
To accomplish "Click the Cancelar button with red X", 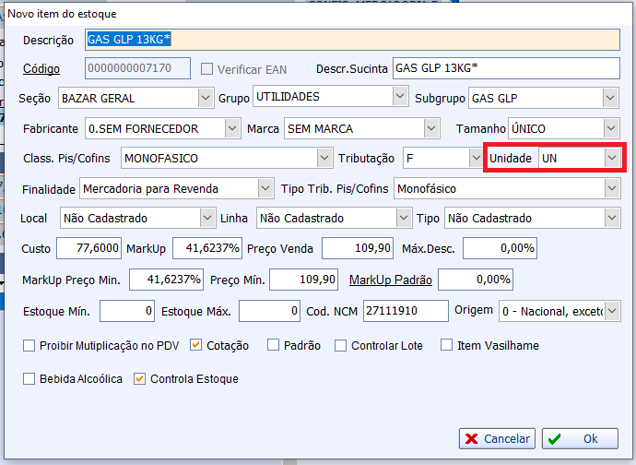I will [496, 438].
